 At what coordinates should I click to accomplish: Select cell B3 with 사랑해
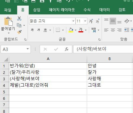tap(110, 79)
